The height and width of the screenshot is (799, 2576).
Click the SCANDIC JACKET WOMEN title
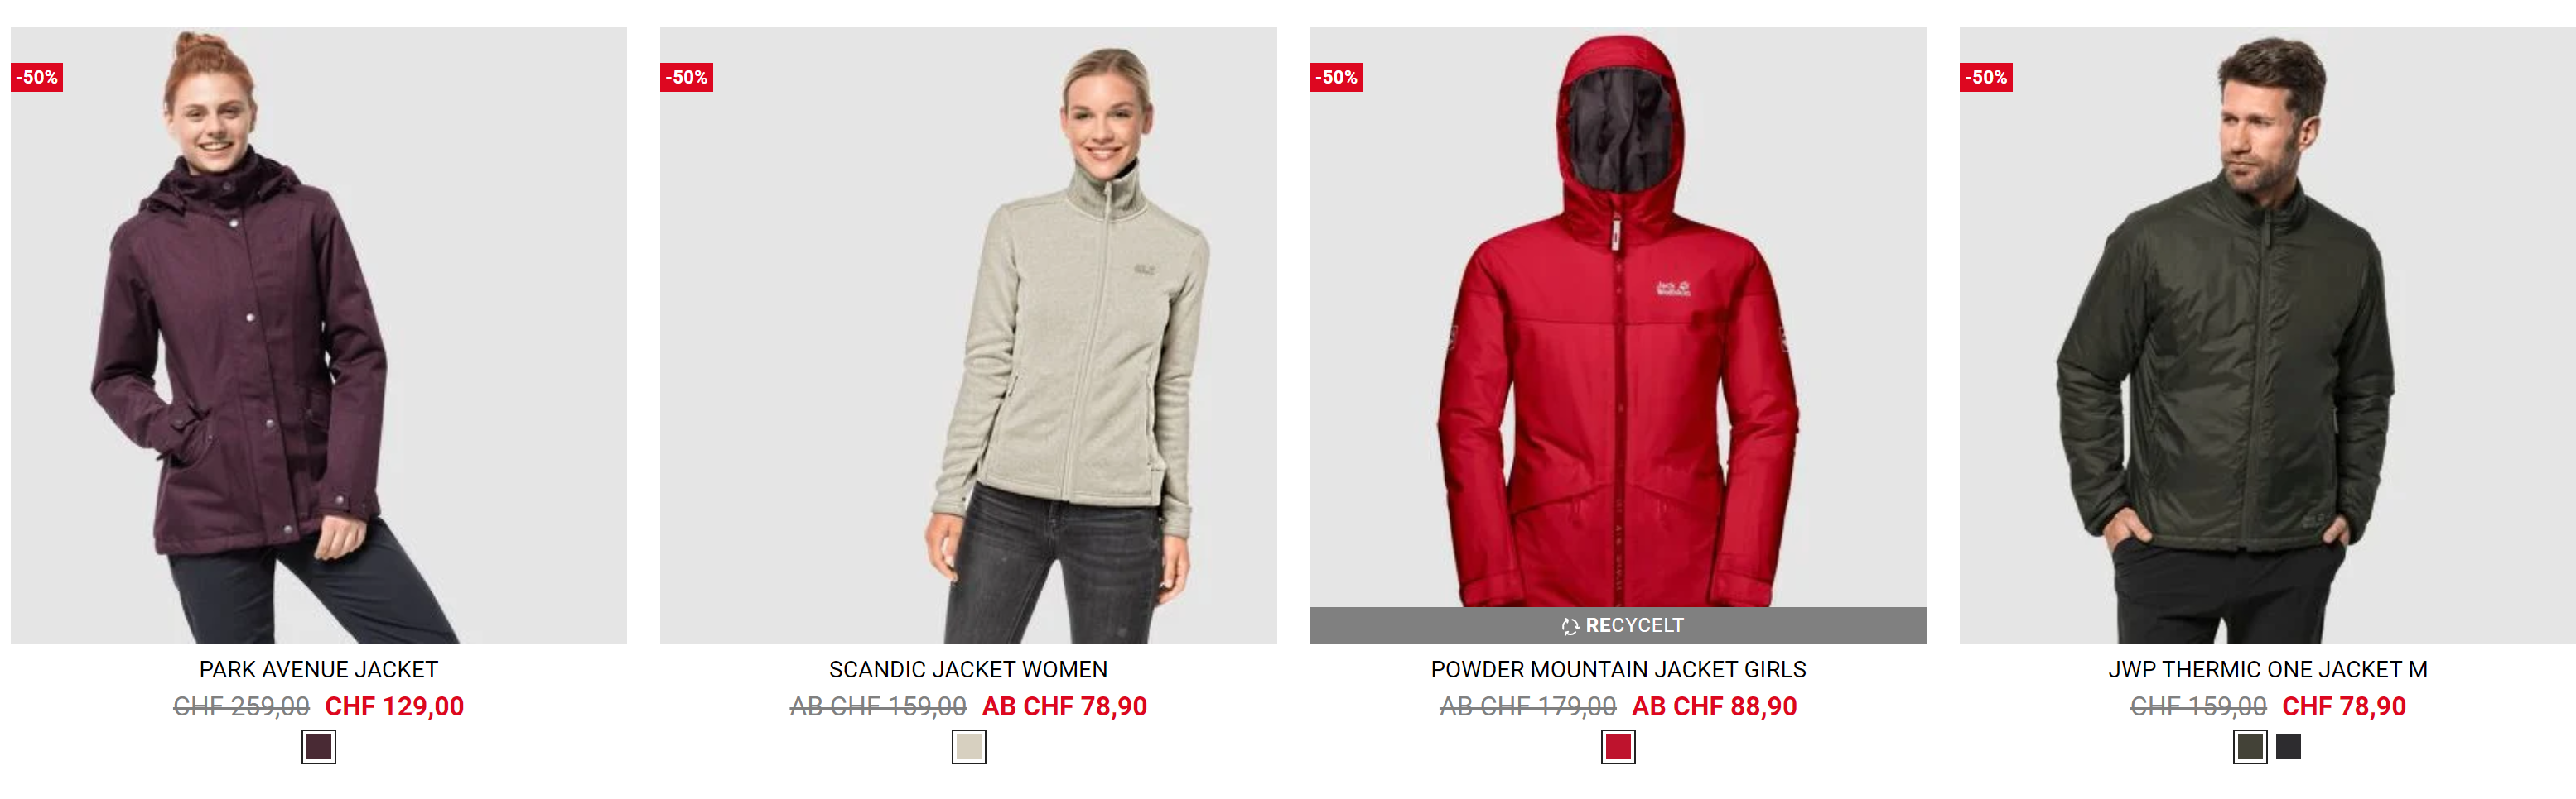coord(968,669)
